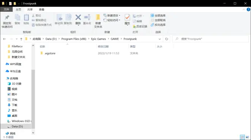Switch to large icons view
Viewport: 251px width, 140px height.
tap(247, 137)
